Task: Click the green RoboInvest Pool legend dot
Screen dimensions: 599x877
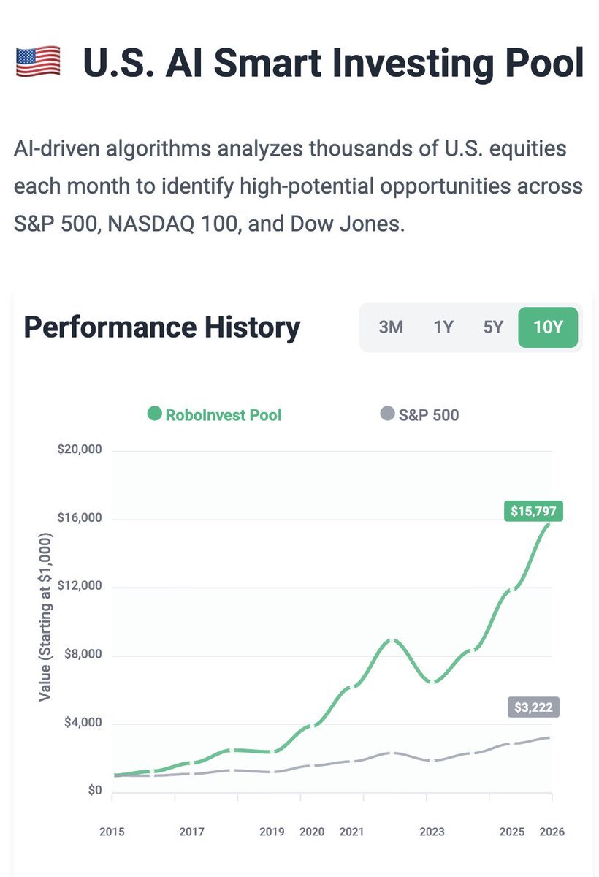Action: [x=154, y=414]
